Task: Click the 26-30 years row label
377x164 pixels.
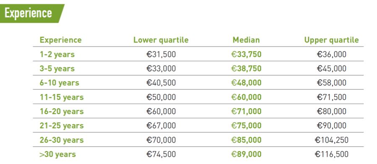Action: 62,140
